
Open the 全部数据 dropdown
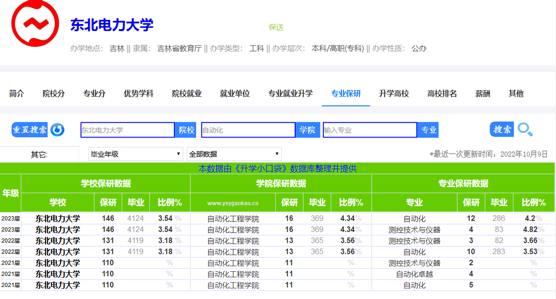234,154
